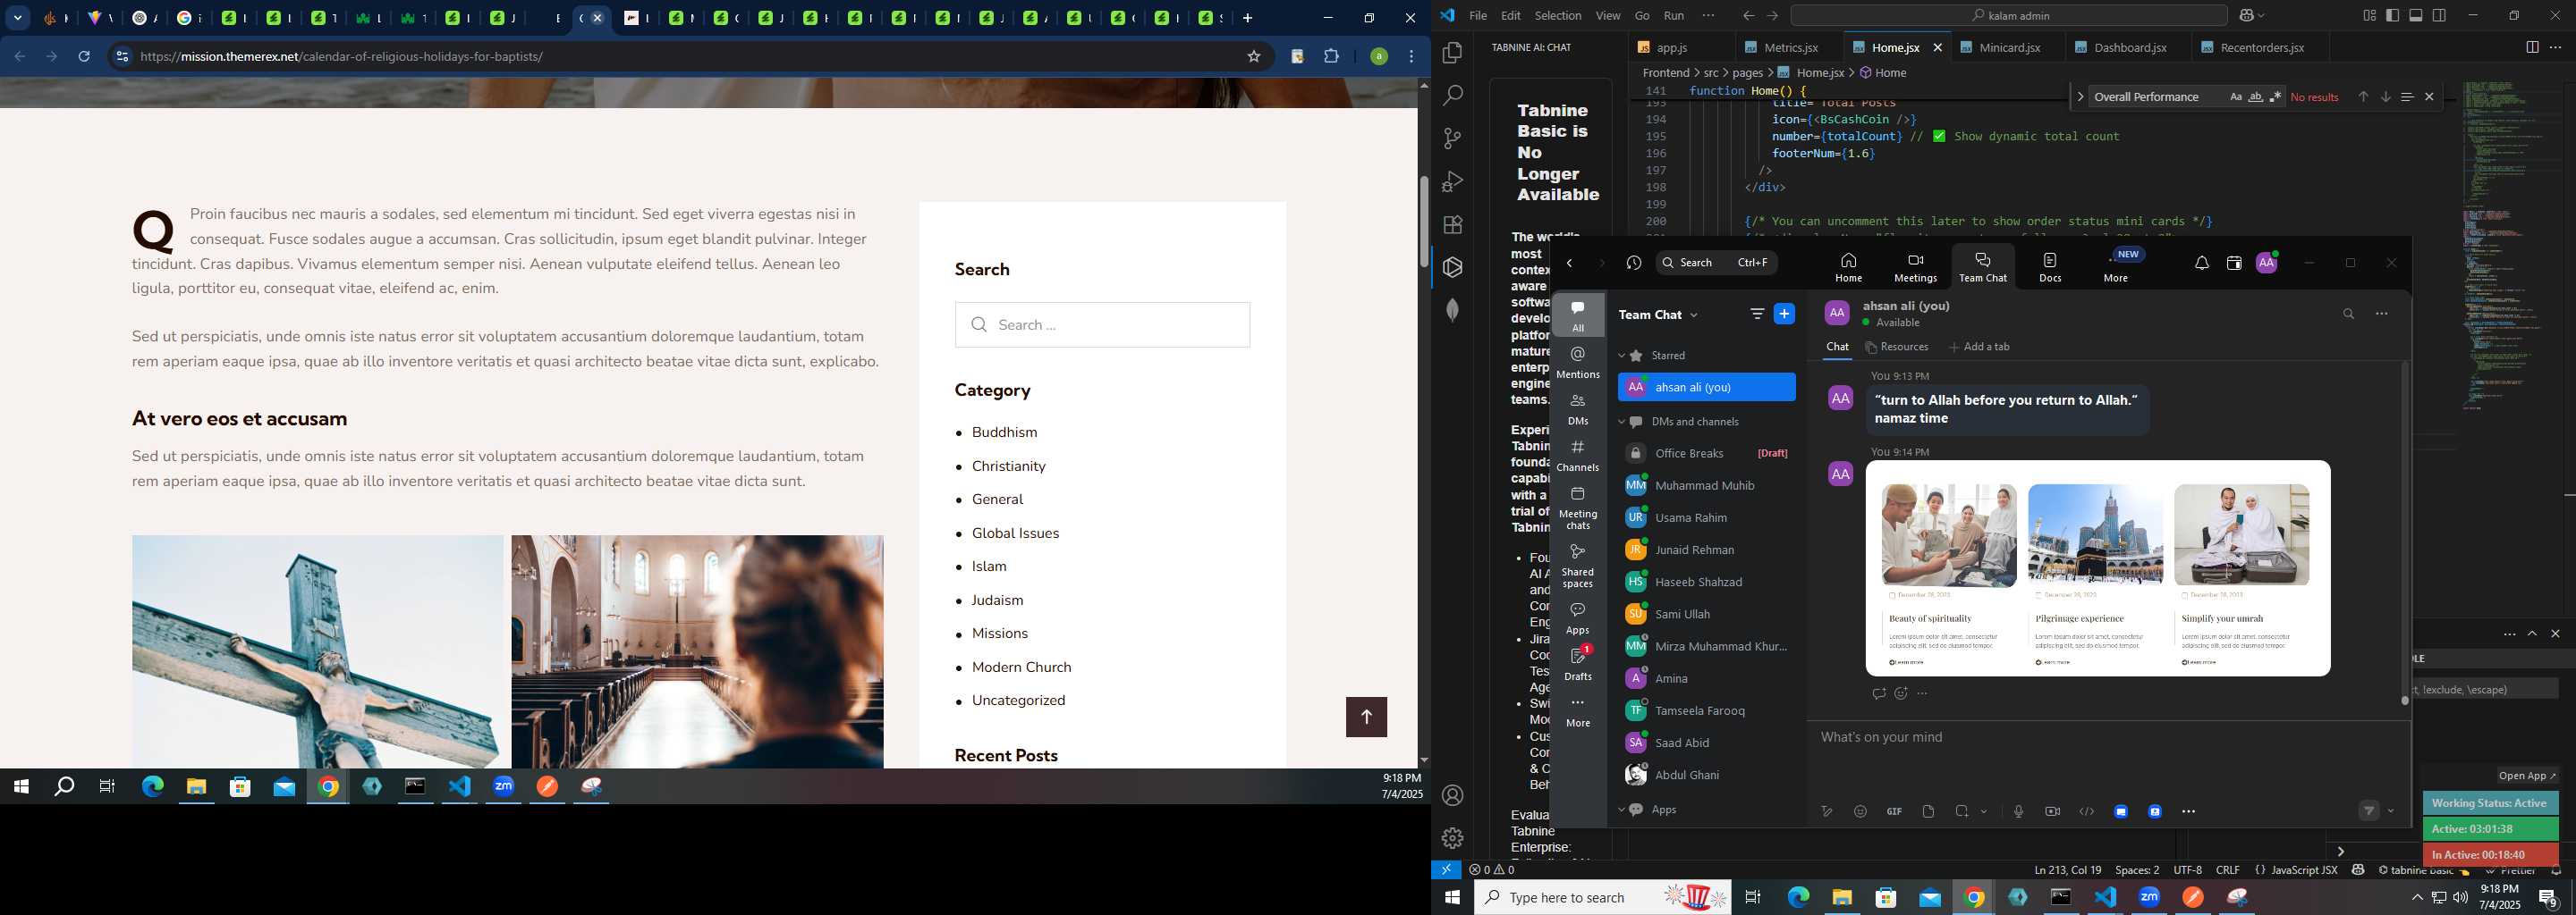2576x915 pixels.
Task: Open emoji picker in Zoom composer
Action: click(x=1860, y=811)
